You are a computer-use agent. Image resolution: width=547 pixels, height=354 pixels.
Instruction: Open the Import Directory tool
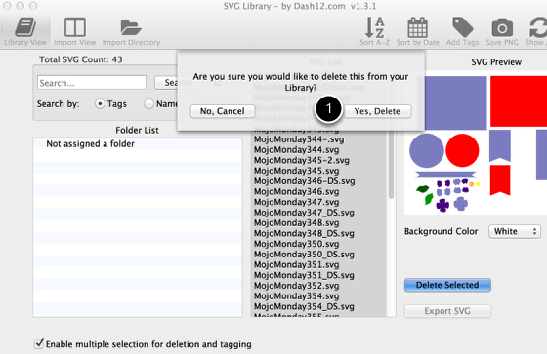coord(131,32)
